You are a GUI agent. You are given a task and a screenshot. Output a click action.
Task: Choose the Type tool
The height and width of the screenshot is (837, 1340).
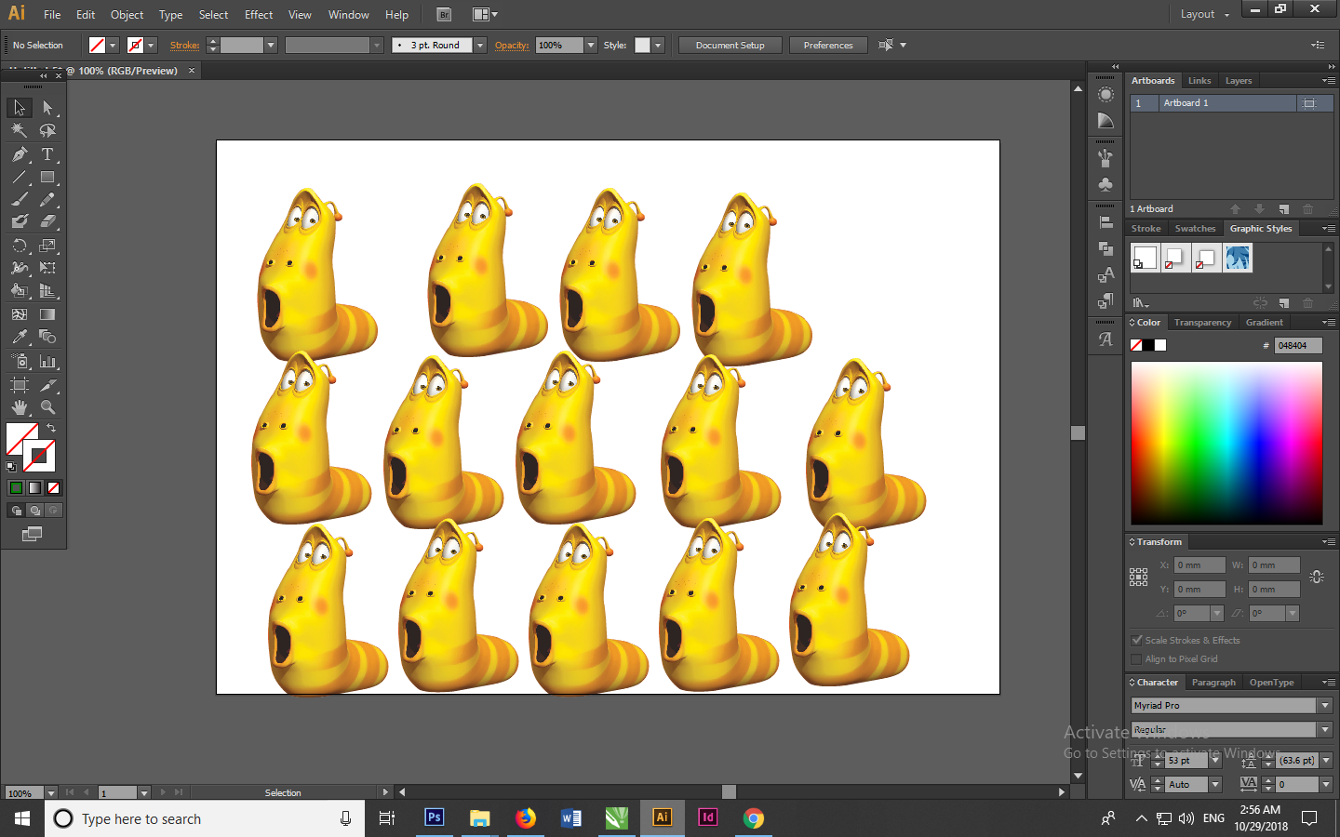[x=47, y=154]
